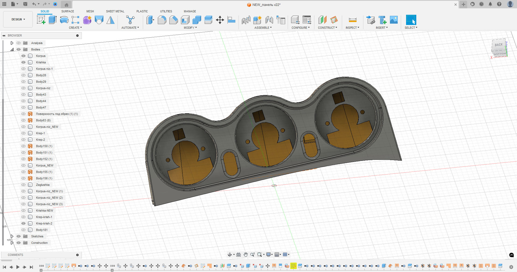This screenshot has height=272, width=517.
Task: Open the DESIGN workspace dropdown
Action: click(x=18, y=19)
